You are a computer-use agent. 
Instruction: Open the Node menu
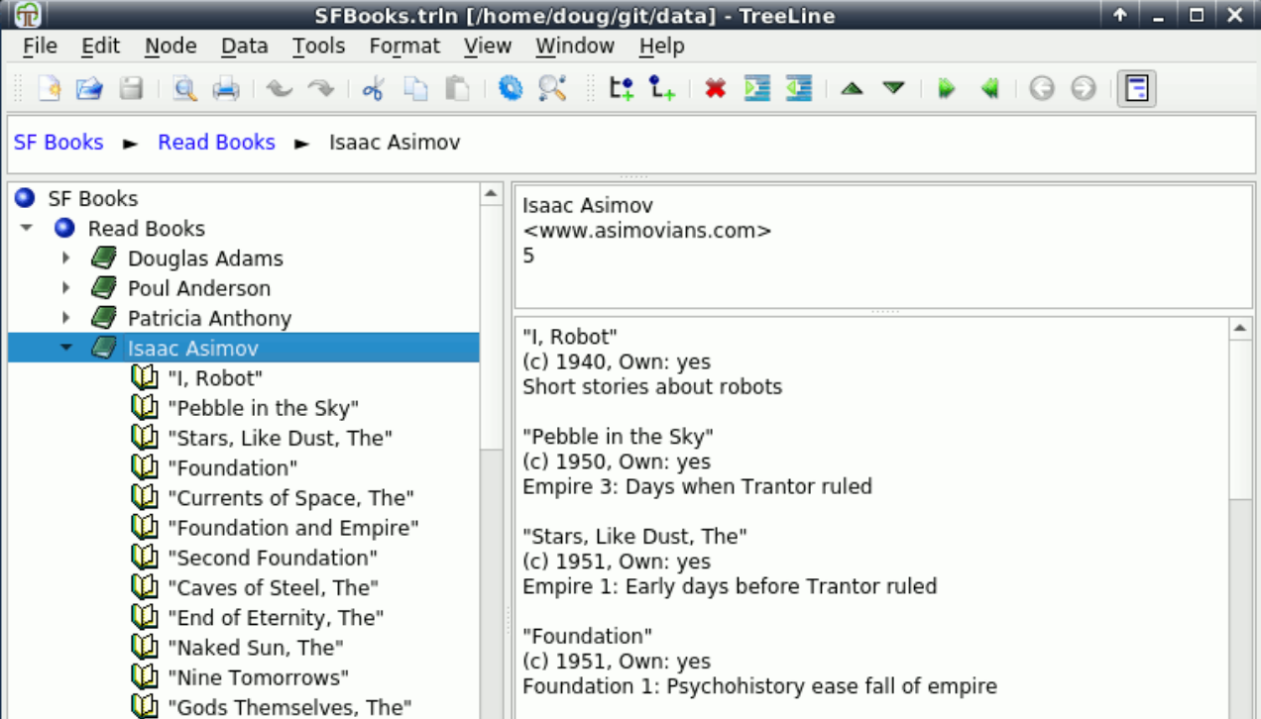pyautogui.click(x=171, y=47)
